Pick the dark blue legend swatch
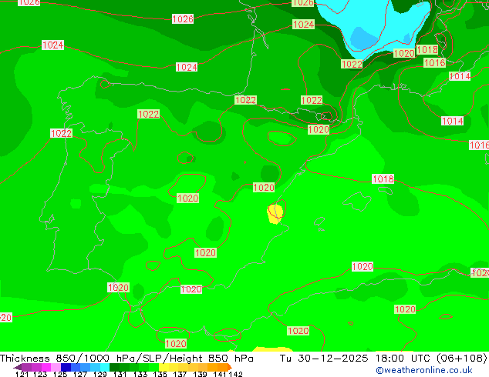489x377 pixels. pos(66,367)
